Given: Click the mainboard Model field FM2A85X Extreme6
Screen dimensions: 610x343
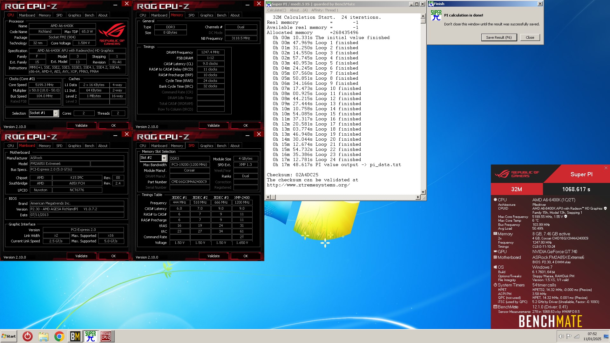Looking at the screenshot, I should [60, 164].
